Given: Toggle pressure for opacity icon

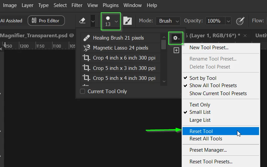Looking at the screenshot, I should (x=240, y=21).
